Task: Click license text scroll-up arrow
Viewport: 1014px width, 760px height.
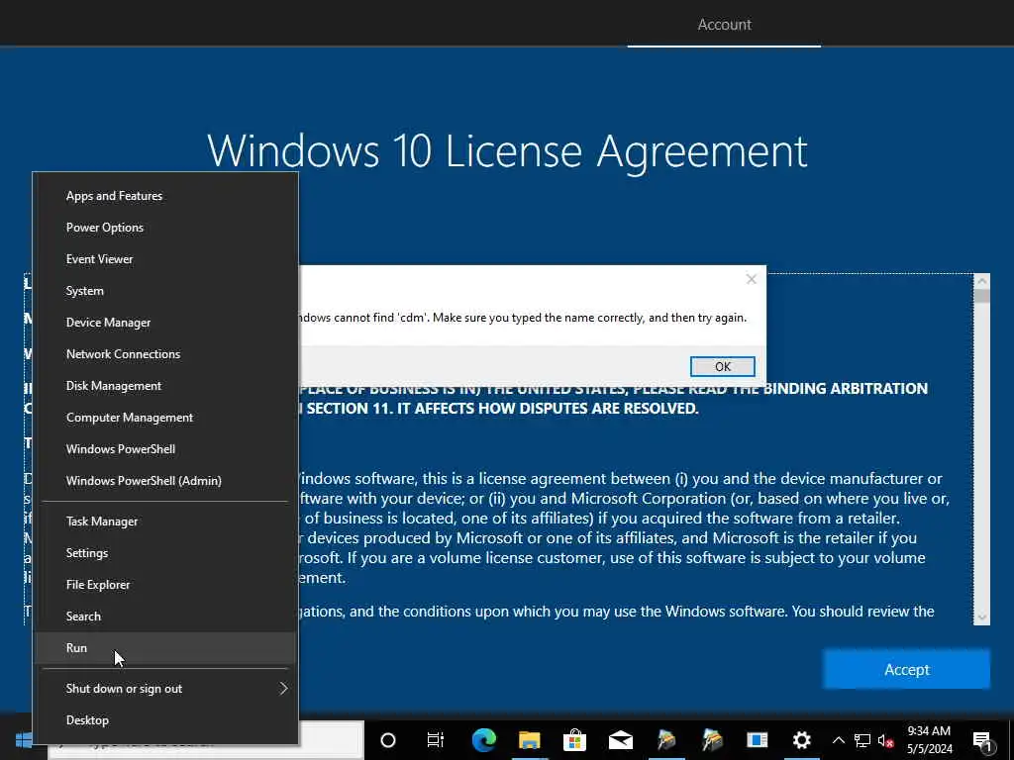Action: pos(981,281)
